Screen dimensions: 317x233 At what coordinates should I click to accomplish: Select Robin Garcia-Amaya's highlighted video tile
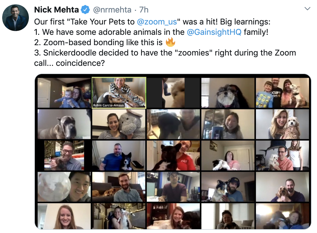[x=119, y=93]
